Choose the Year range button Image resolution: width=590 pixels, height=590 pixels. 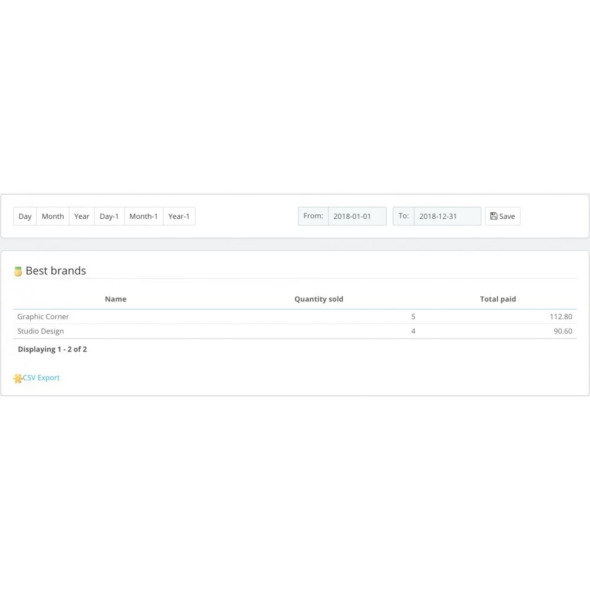81,217
